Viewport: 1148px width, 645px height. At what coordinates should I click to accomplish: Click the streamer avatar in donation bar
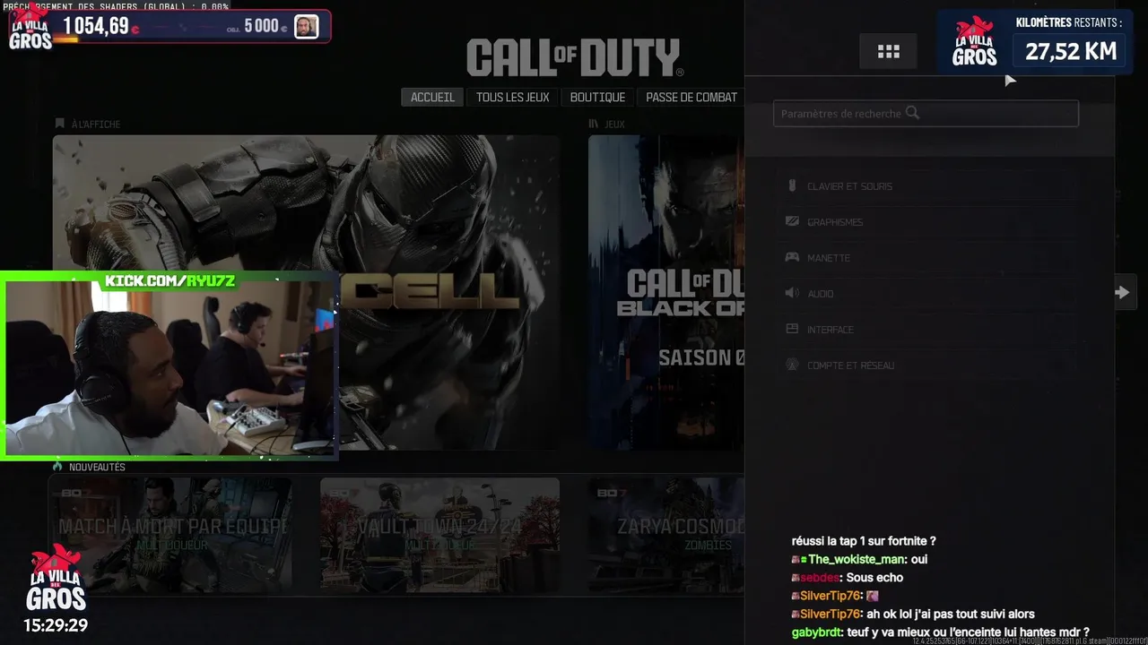[306, 27]
